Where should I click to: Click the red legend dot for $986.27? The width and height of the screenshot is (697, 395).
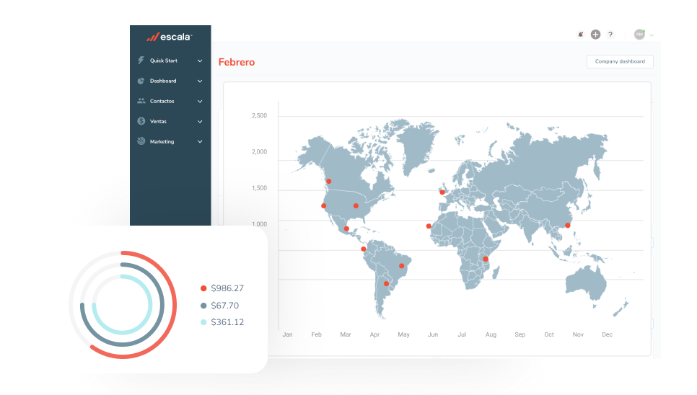(x=203, y=288)
